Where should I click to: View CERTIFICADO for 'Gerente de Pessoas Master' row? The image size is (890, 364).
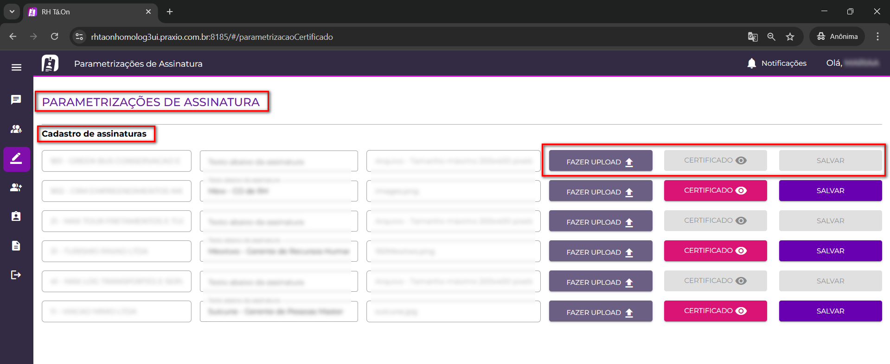tap(716, 311)
